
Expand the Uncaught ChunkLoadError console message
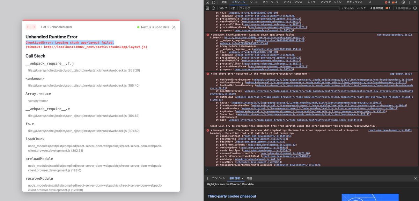[212, 35]
